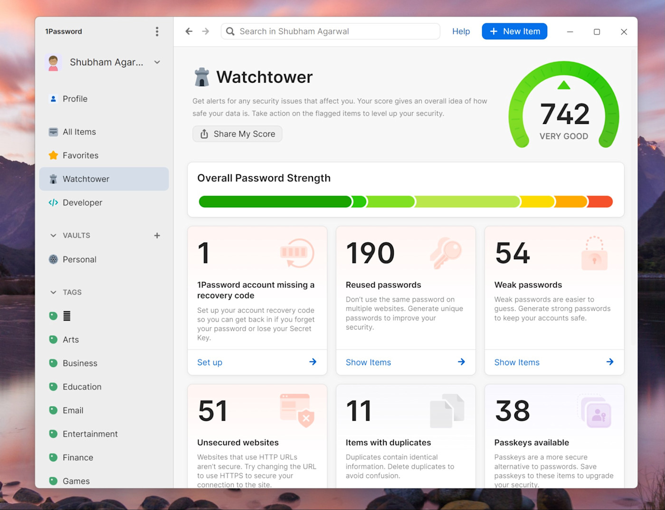Image resolution: width=665 pixels, height=510 pixels.
Task: Click the key icon on Reused passwords
Action: [446, 253]
